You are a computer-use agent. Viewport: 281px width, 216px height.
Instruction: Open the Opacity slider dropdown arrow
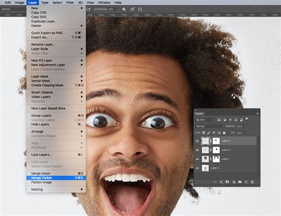246,126
